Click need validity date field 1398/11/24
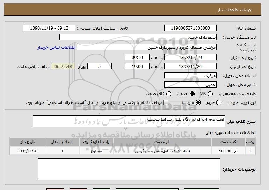The image size is (269, 190). [190, 67]
